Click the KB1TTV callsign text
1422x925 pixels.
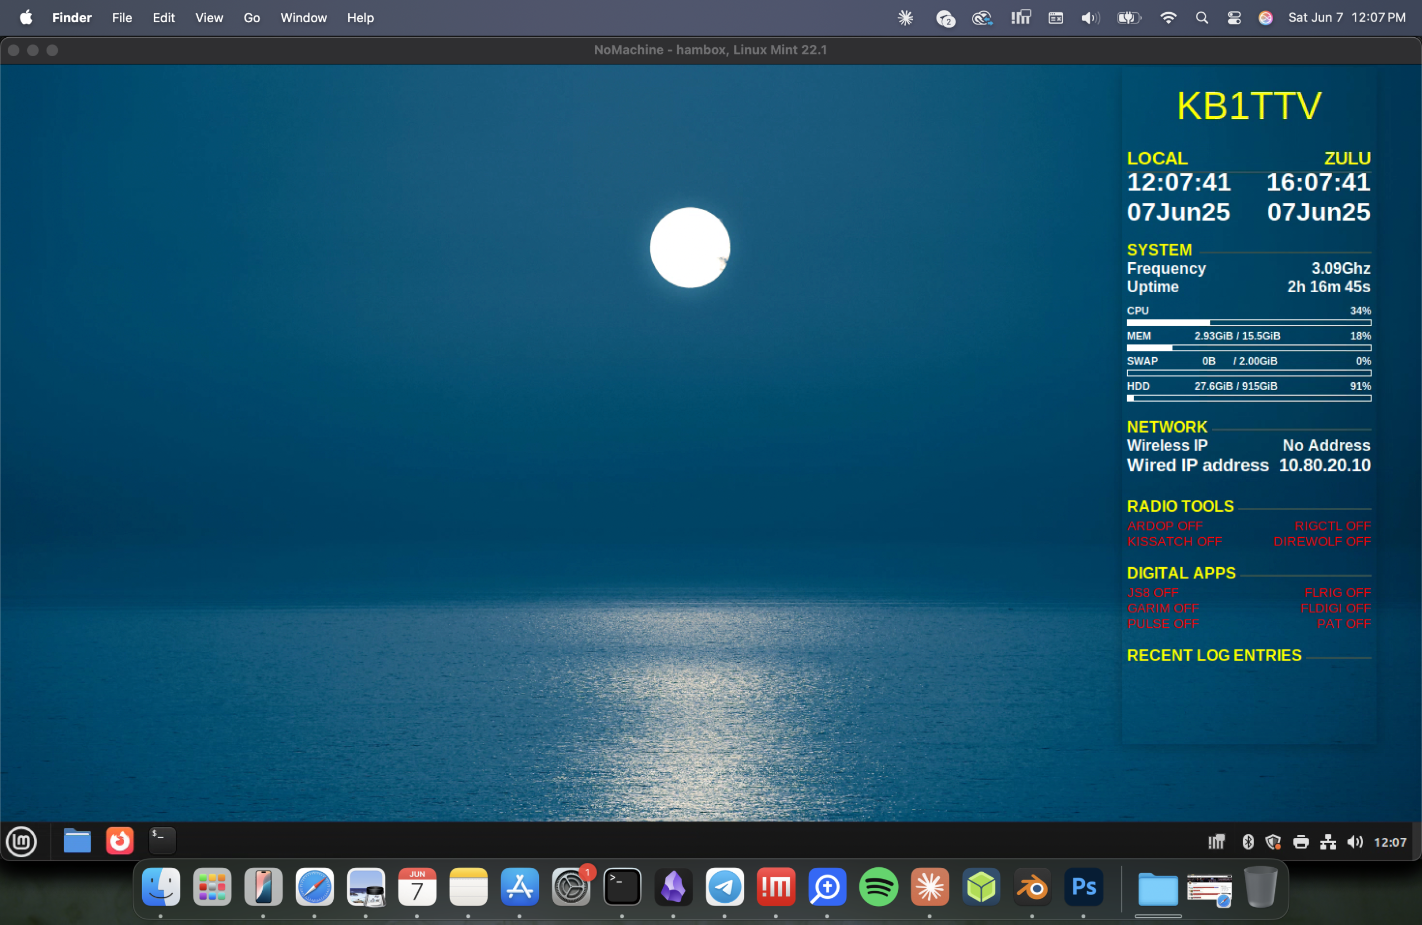pos(1249,106)
